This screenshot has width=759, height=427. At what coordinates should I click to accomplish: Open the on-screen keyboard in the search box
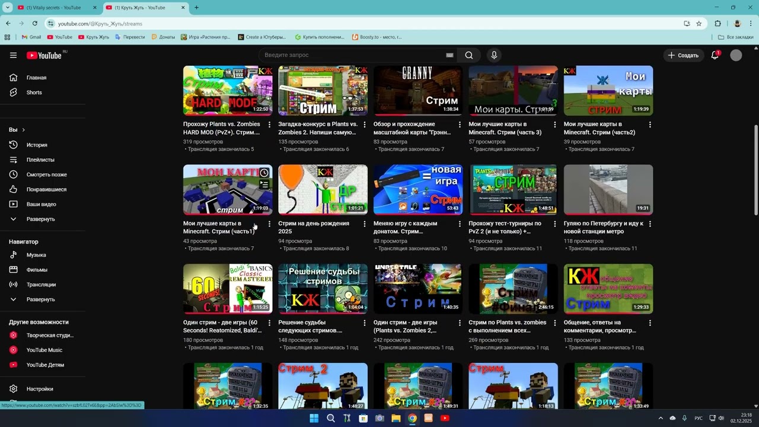pyautogui.click(x=449, y=55)
